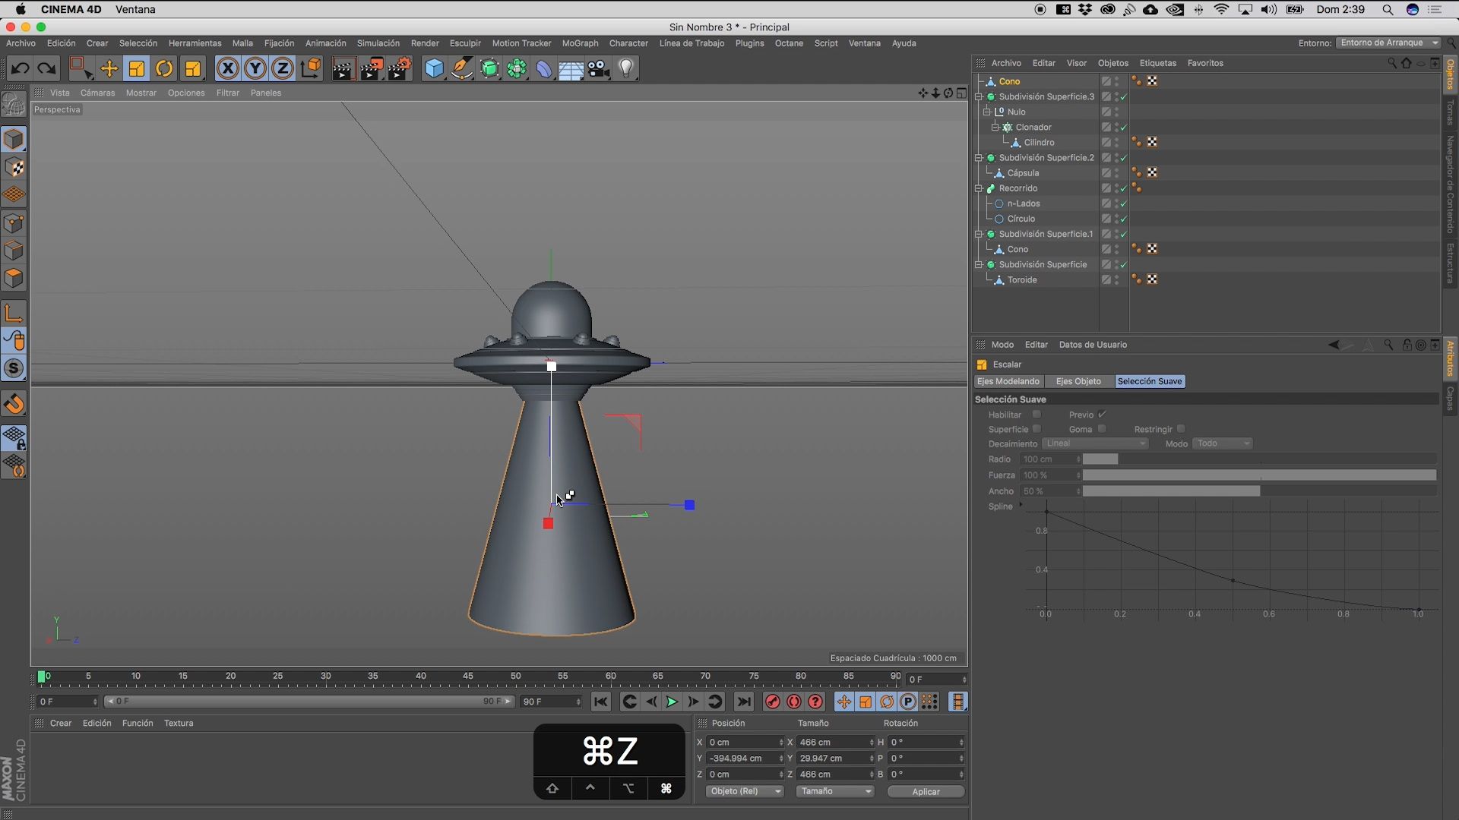Add a light object

click(626, 68)
